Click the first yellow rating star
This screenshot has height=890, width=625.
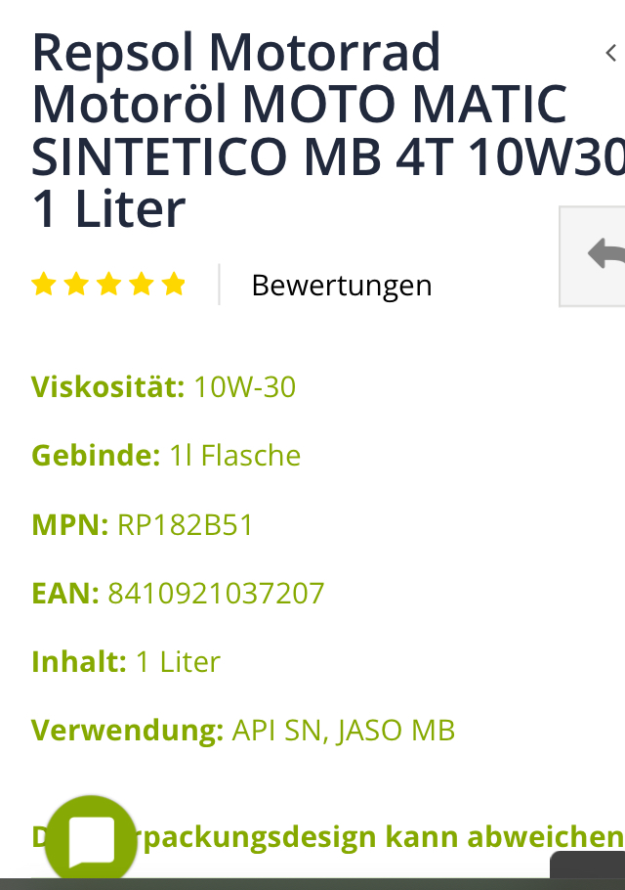pyautogui.click(x=44, y=285)
